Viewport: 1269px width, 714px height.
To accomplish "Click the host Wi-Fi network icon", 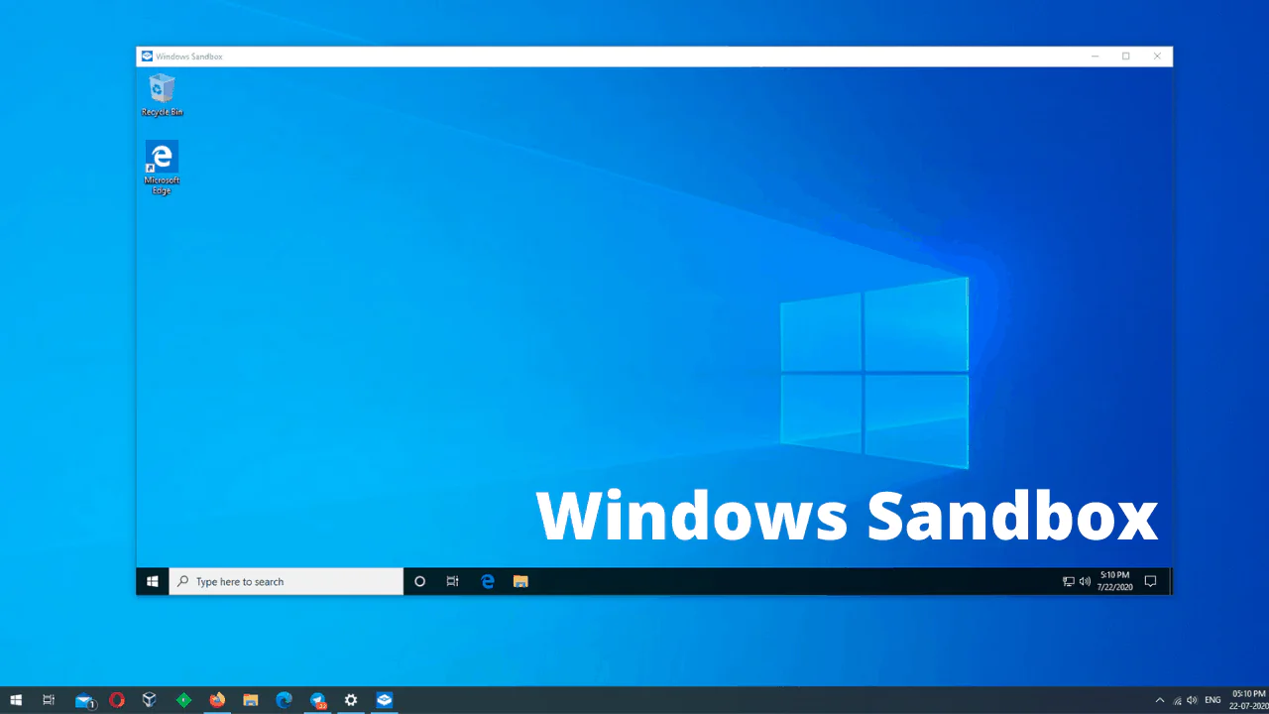I will (1178, 700).
